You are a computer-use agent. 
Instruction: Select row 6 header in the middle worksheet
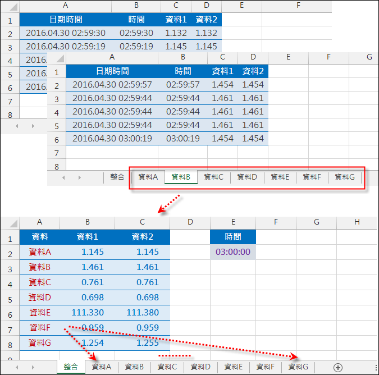click(x=57, y=139)
